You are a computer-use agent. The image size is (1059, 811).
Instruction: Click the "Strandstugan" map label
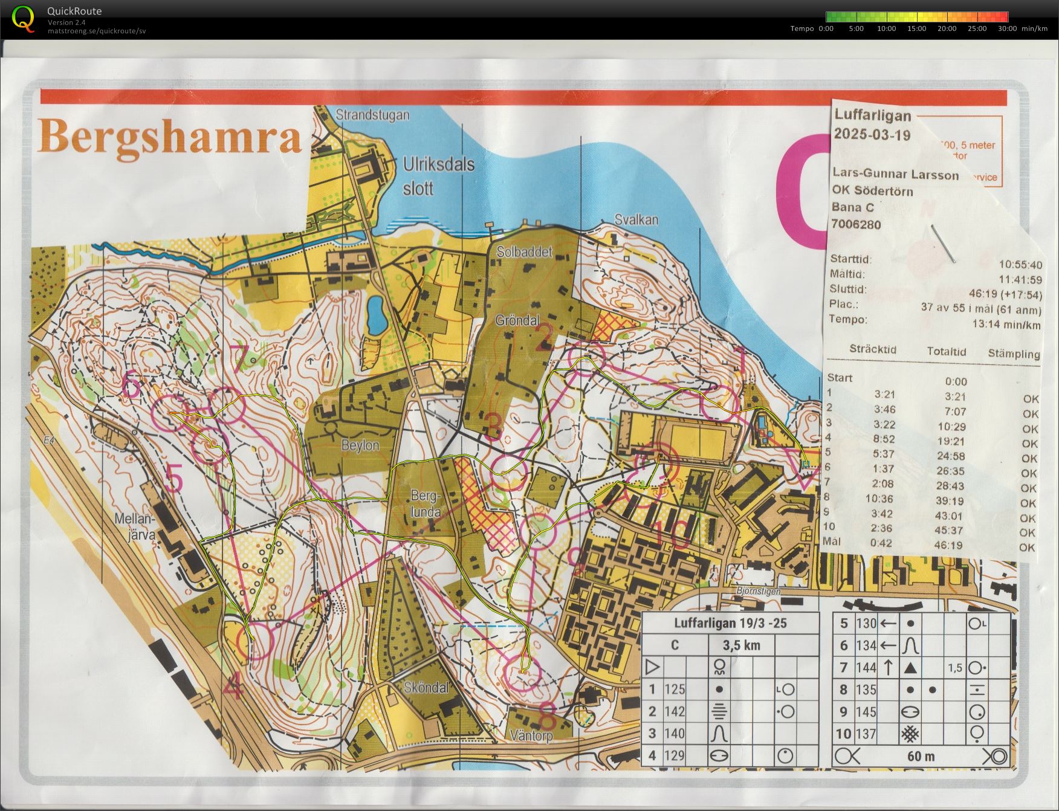372,115
